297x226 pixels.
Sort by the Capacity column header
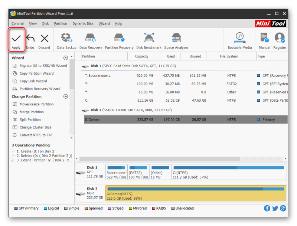pyautogui.click(x=141, y=56)
